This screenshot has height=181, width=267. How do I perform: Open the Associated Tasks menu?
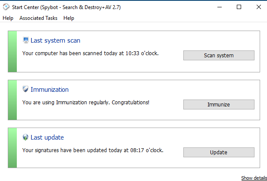click(x=38, y=18)
